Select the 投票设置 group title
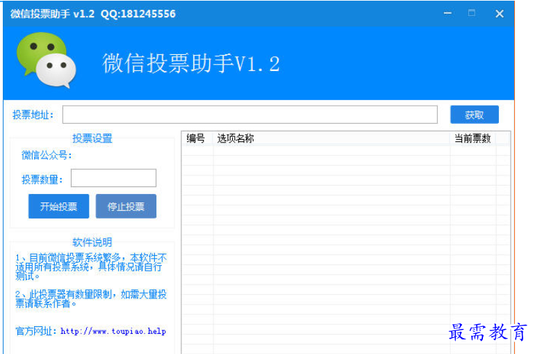The width and height of the screenshot is (533, 354). [92, 138]
